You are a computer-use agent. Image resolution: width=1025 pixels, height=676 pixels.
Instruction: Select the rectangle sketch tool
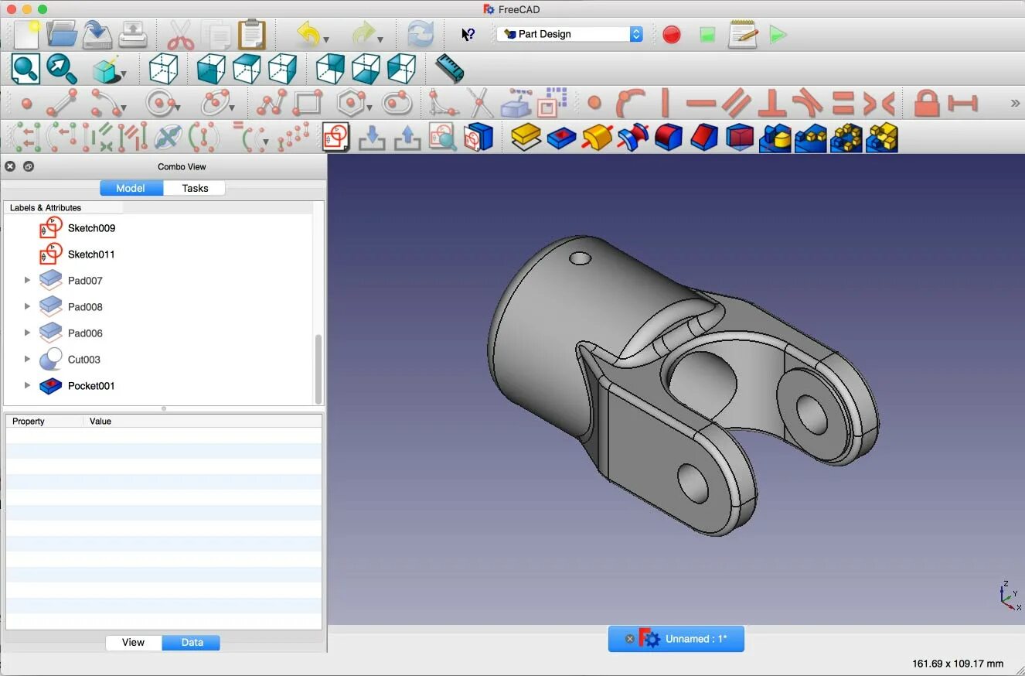[308, 103]
